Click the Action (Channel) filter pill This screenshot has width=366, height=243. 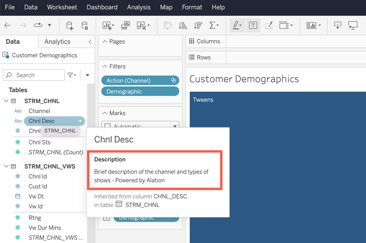pyautogui.click(x=140, y=80)
